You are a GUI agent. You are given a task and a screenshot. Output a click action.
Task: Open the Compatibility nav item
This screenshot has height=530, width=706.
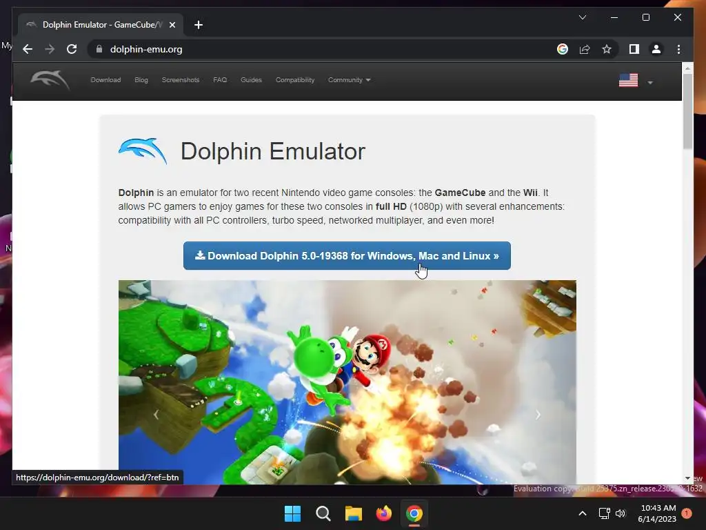pos(295,80)
